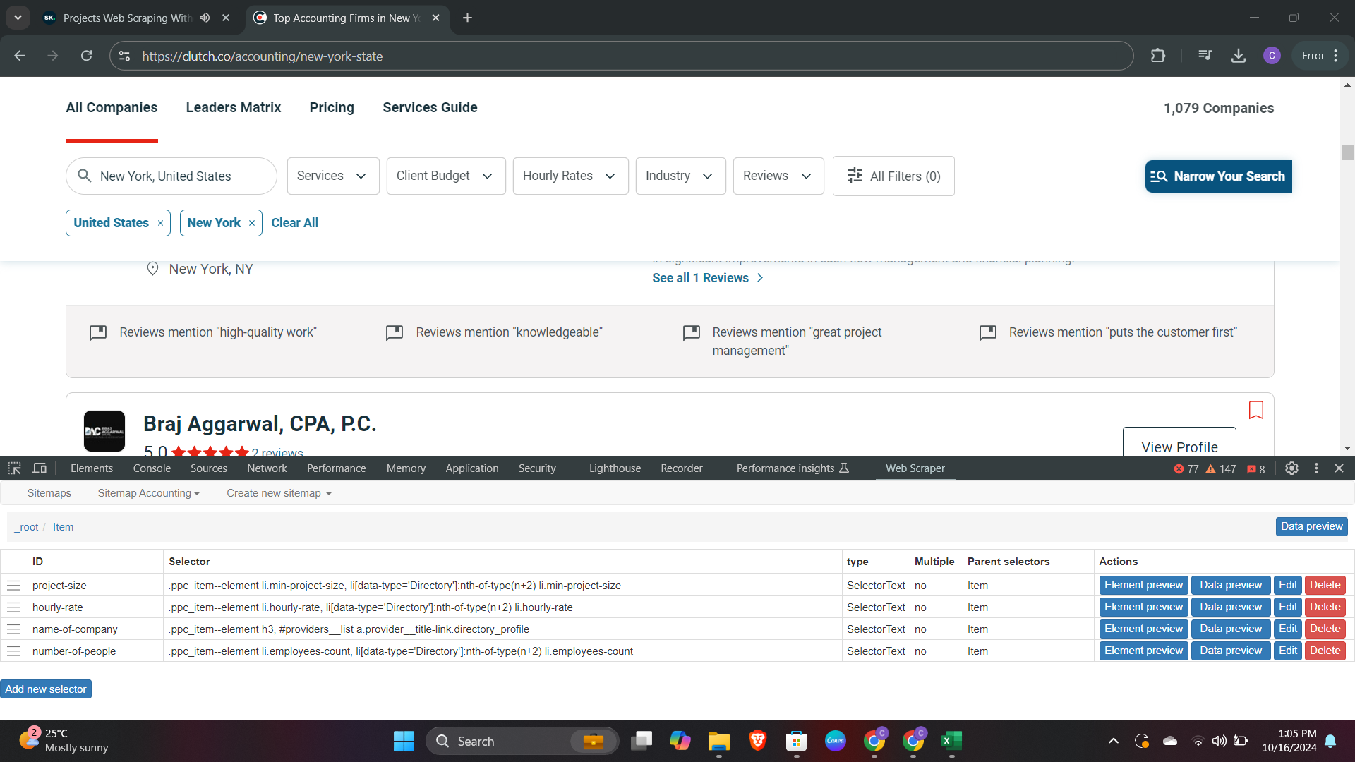Expand the Services filter dropdown
Viewport: 1355px width, 762px height.
coord(333,176)
